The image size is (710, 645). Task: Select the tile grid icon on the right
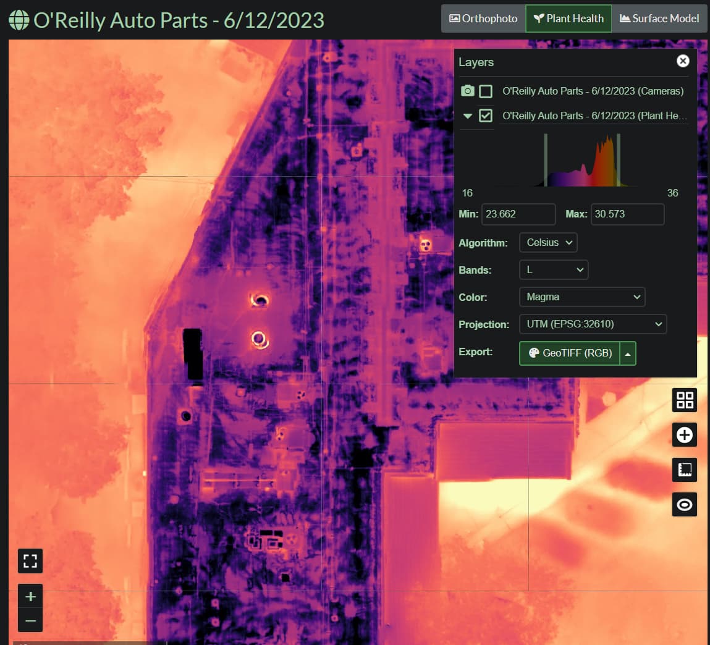point(684,400)
